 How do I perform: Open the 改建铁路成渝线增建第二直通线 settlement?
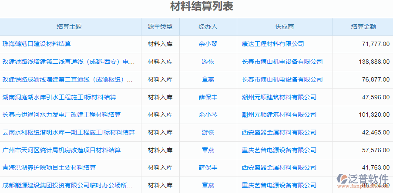pos(67,79)
